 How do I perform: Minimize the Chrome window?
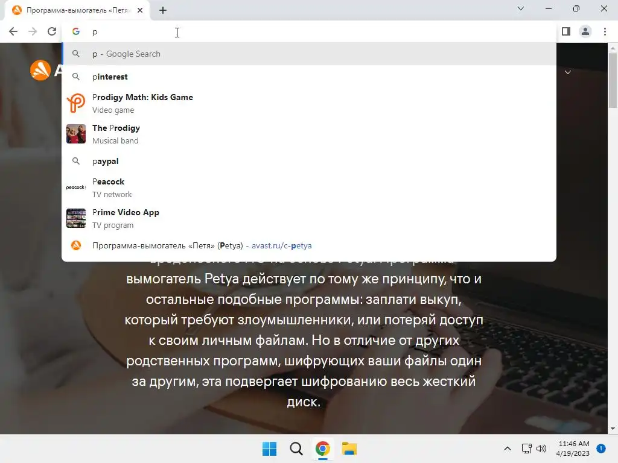click(548, 8)
